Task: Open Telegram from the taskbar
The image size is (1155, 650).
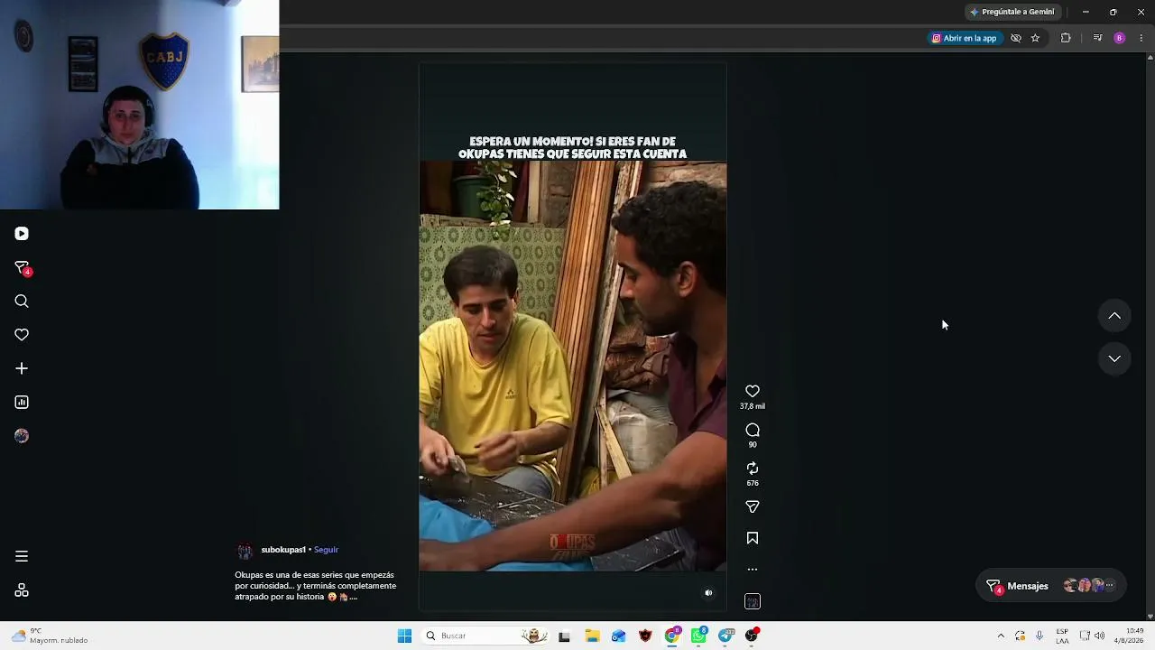Action: (726, 636)
